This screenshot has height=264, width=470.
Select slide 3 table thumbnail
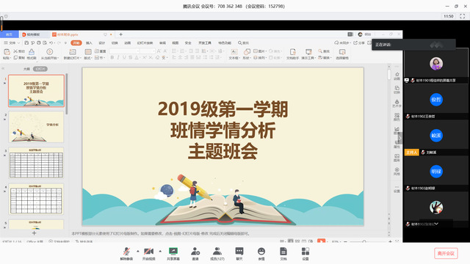pyautogui.click(x=36, y=163)
